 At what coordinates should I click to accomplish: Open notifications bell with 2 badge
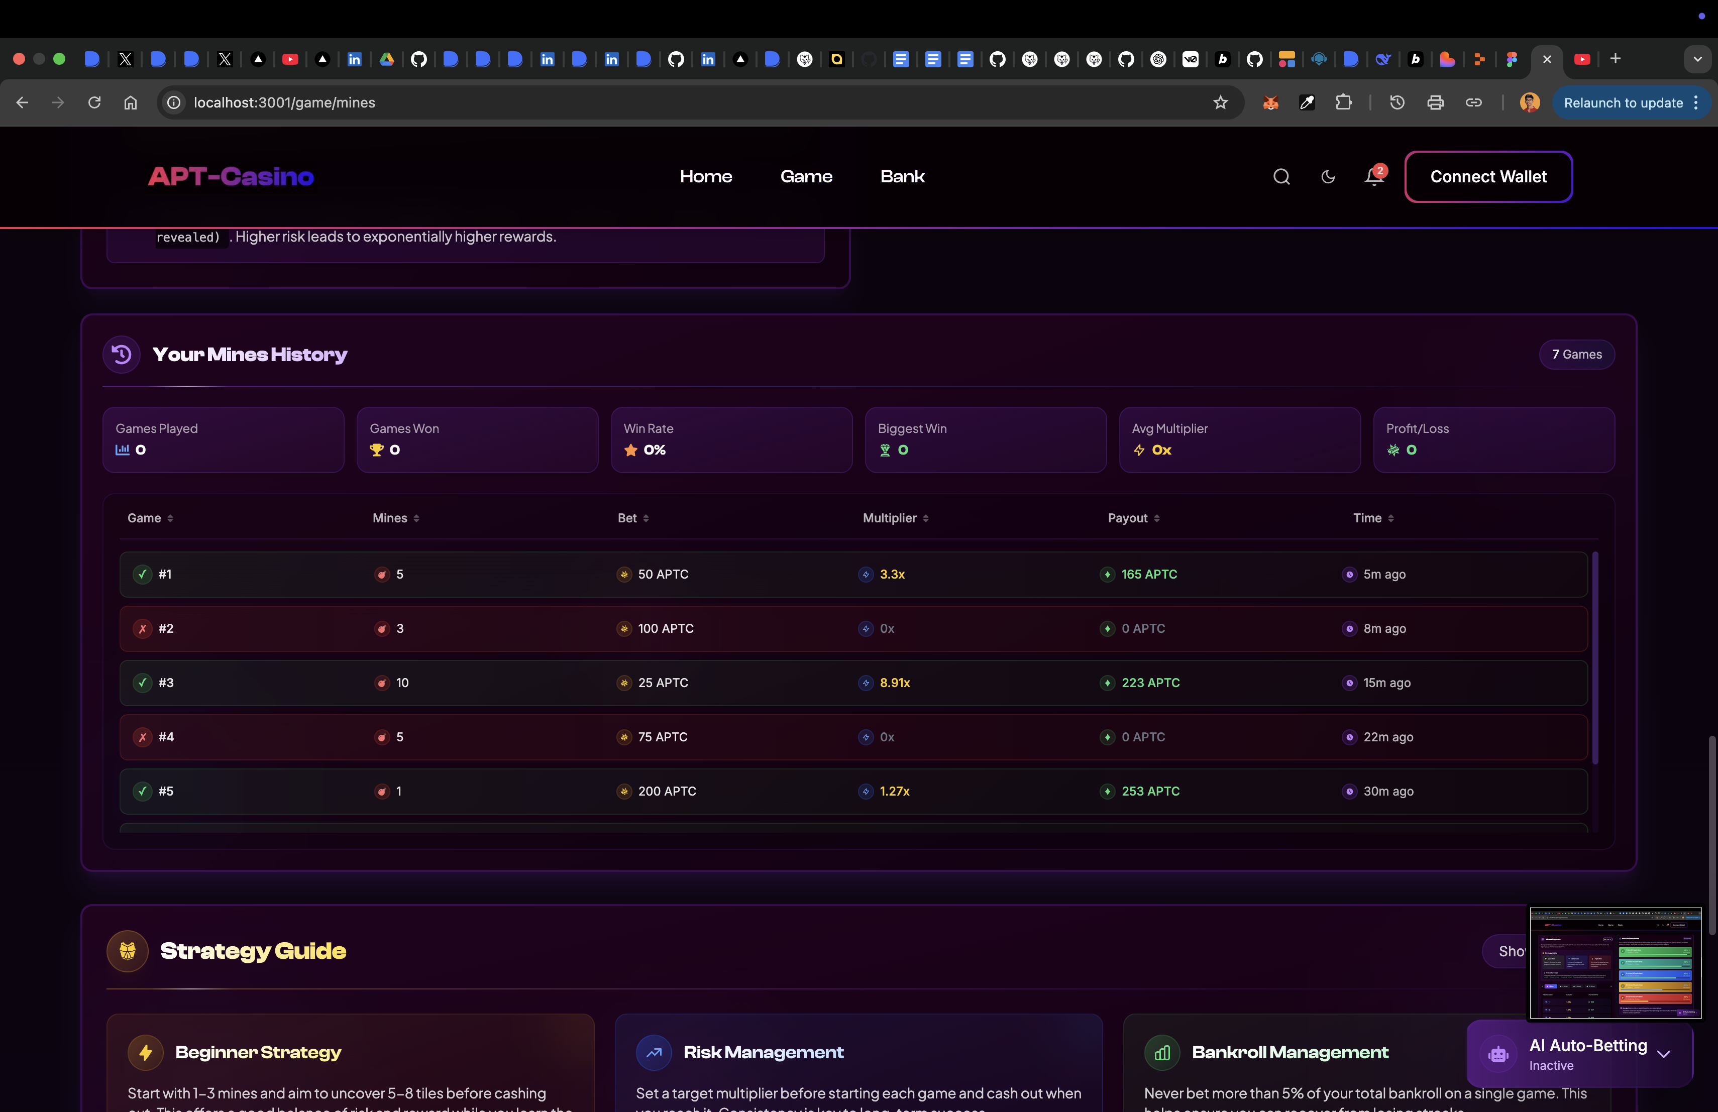click(x=1374, y=177)
